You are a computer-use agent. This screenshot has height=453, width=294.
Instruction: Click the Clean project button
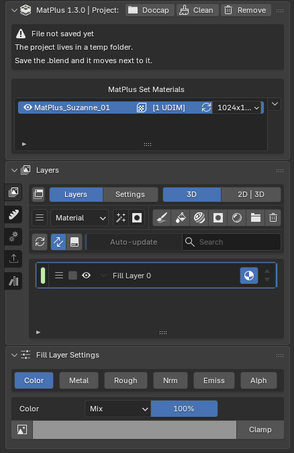197,10
